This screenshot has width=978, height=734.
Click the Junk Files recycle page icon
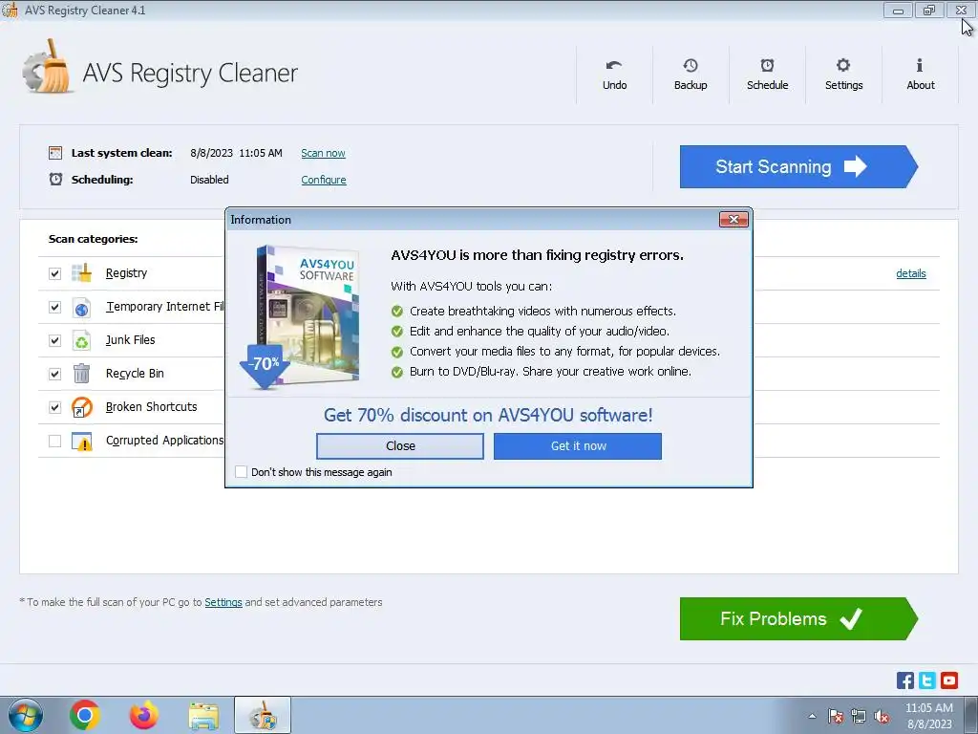[x=82, y=340]
